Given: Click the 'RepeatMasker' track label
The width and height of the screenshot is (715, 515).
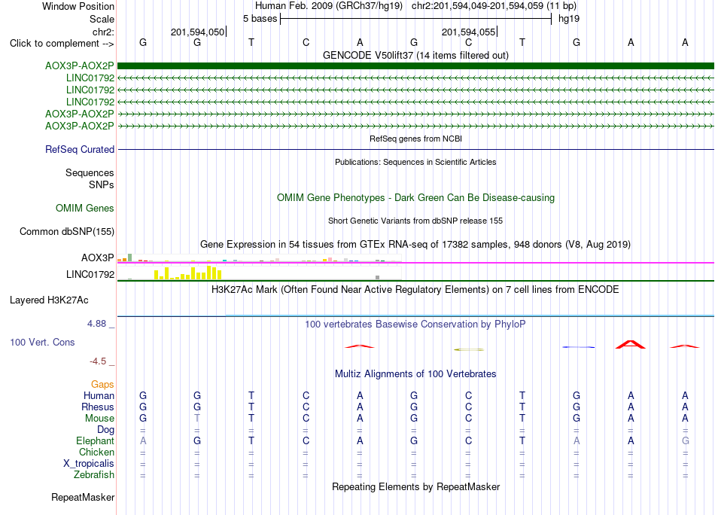Looking at the screenshot, I should point(83,497).
